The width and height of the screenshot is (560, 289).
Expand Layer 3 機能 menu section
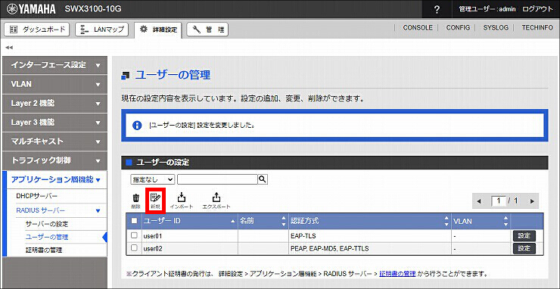pos(54,123)
